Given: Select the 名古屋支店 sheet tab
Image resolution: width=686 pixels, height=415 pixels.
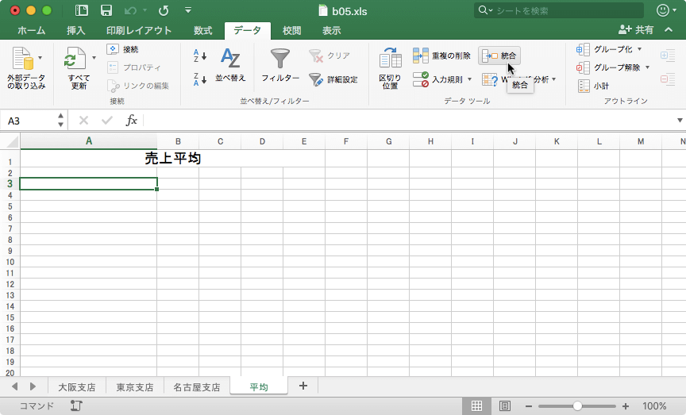Looking at the screenshot, I should point(197,387).
